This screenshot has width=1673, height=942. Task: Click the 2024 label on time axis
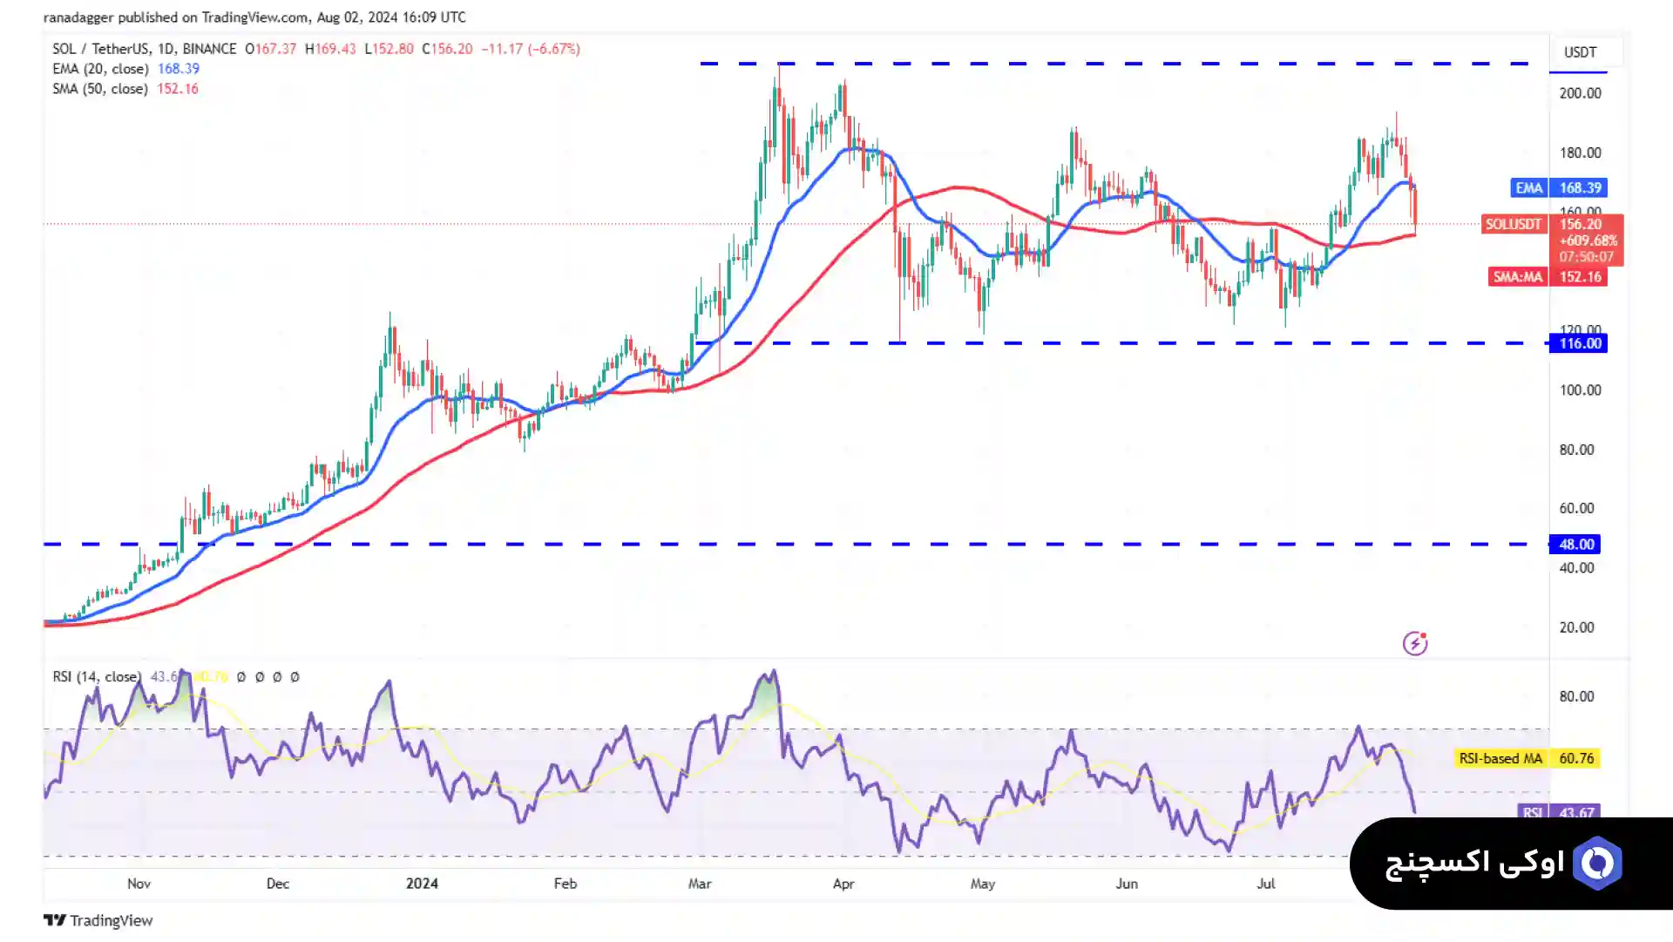coord(422,884)
